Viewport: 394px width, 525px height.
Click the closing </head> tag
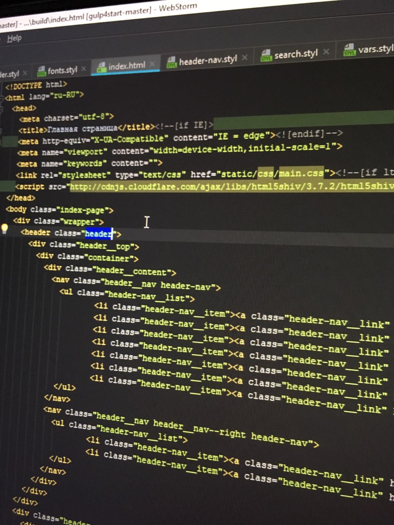[21, 198]
